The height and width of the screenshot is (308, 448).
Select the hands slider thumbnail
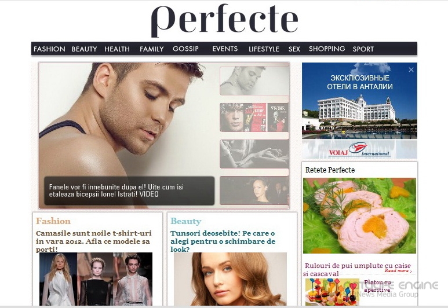[254, 154]
